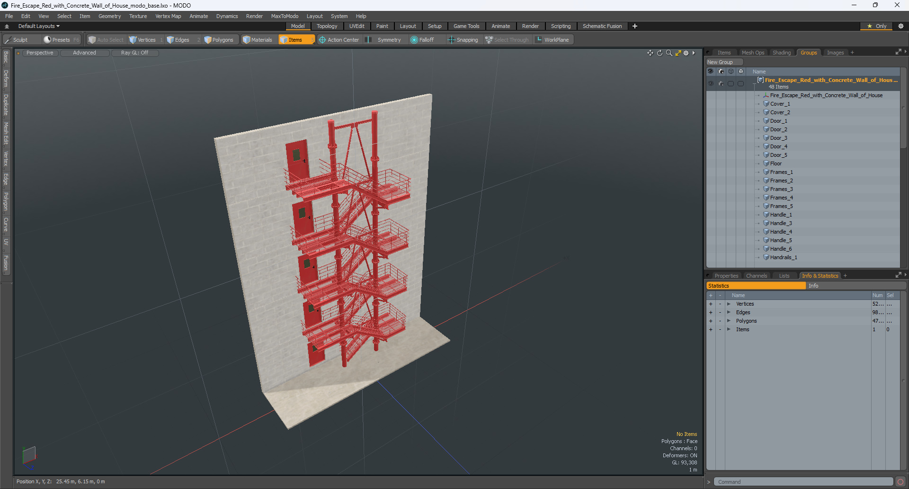Click into the Command input field
909x489 pixels.
coord(803,482)
